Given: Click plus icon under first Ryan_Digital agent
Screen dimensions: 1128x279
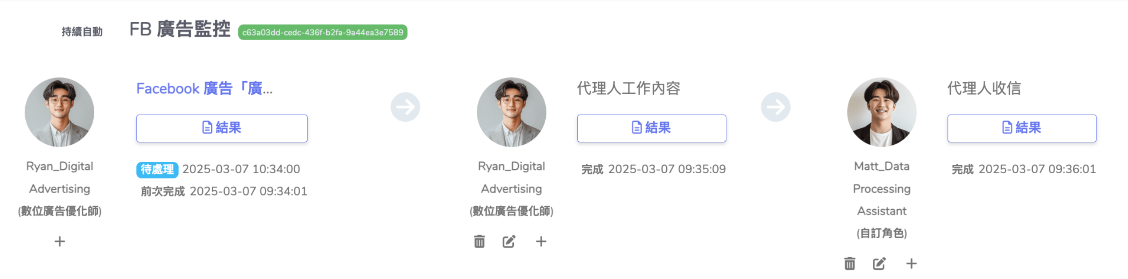Looking at the screenshot, I should pyautogui.click(x=60, y=241).
